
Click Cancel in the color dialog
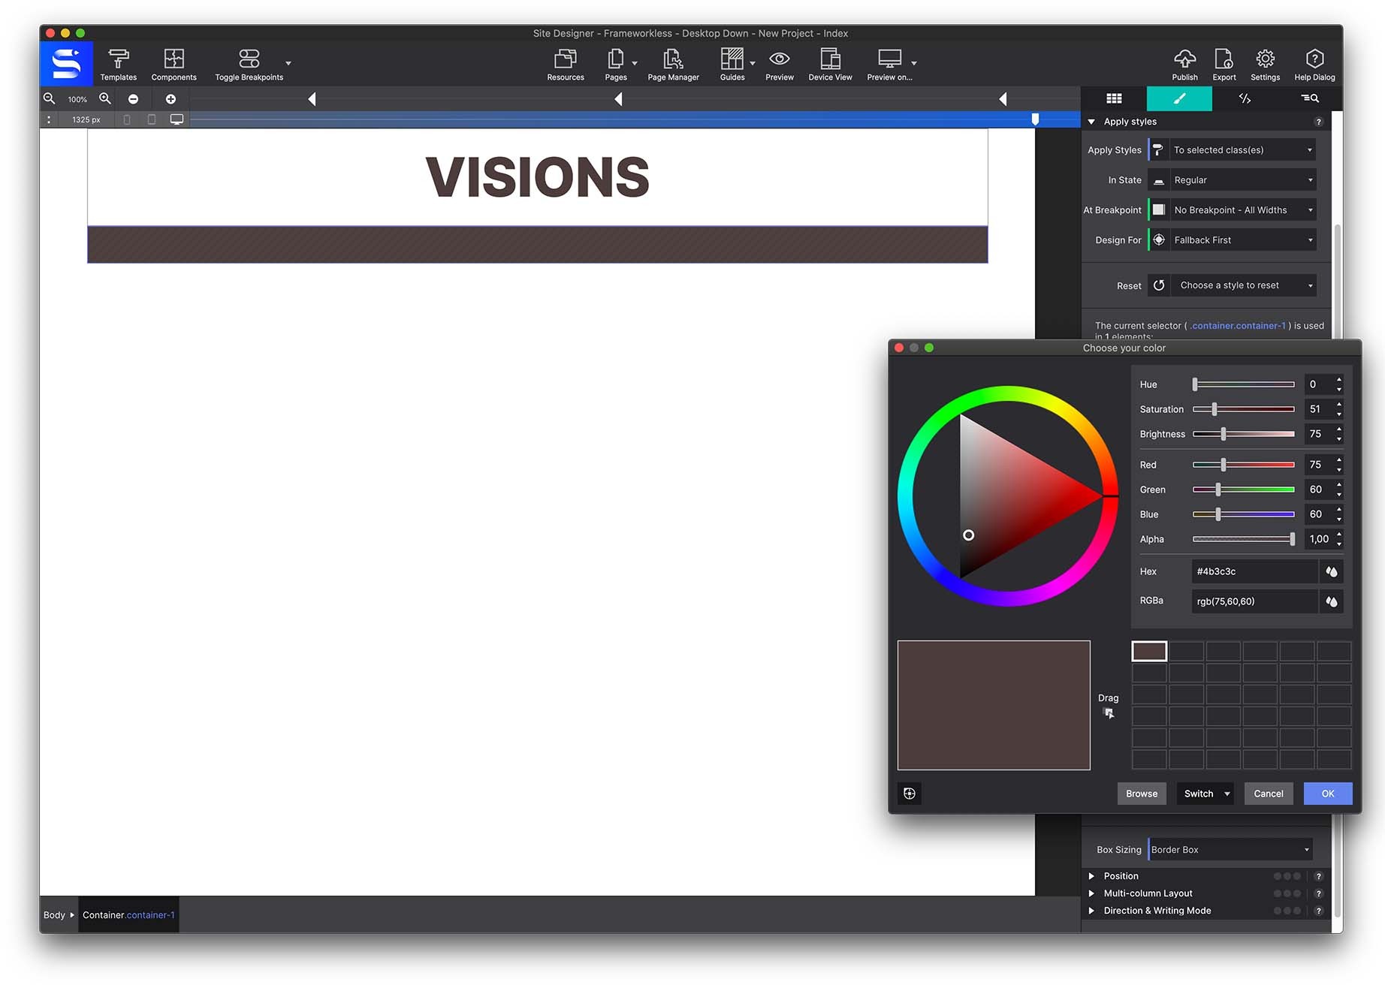click(x=1268, y=794)
